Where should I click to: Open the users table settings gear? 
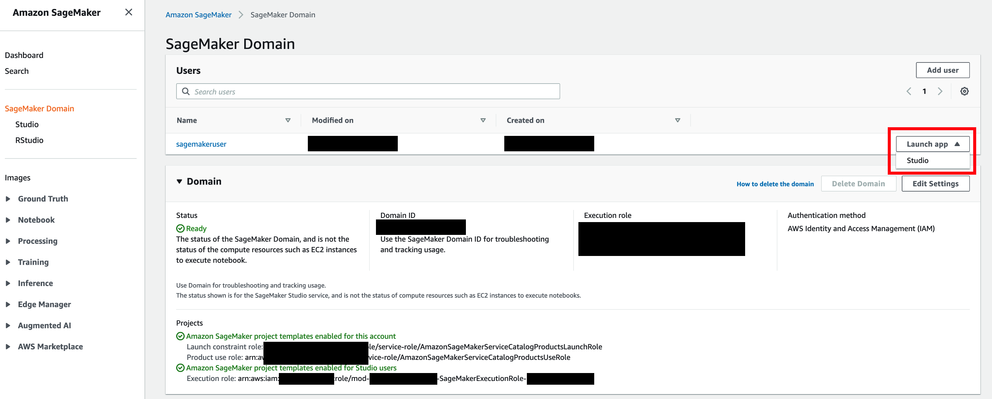[964, 91]
